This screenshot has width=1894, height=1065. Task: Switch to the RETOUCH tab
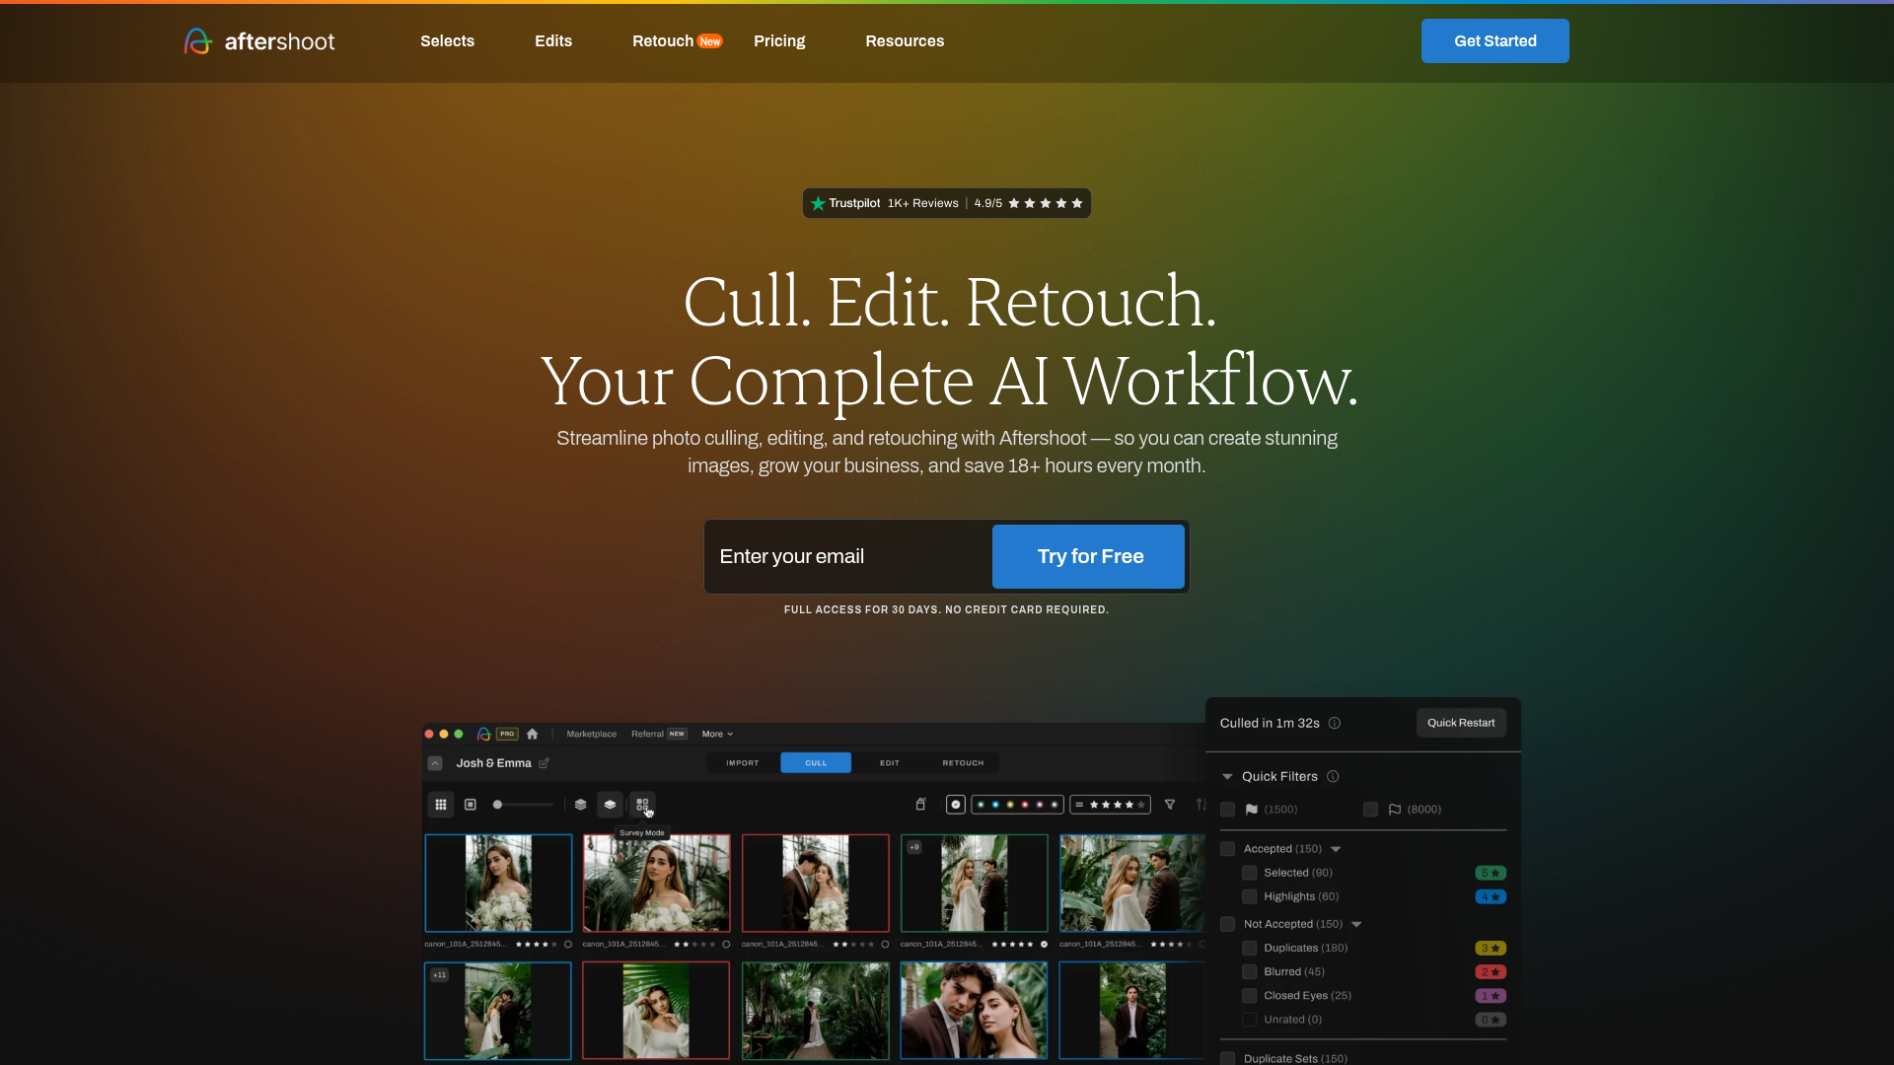963,762
